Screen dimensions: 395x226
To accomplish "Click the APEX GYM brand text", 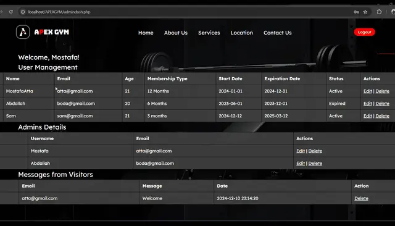I will tap(52, 32).
